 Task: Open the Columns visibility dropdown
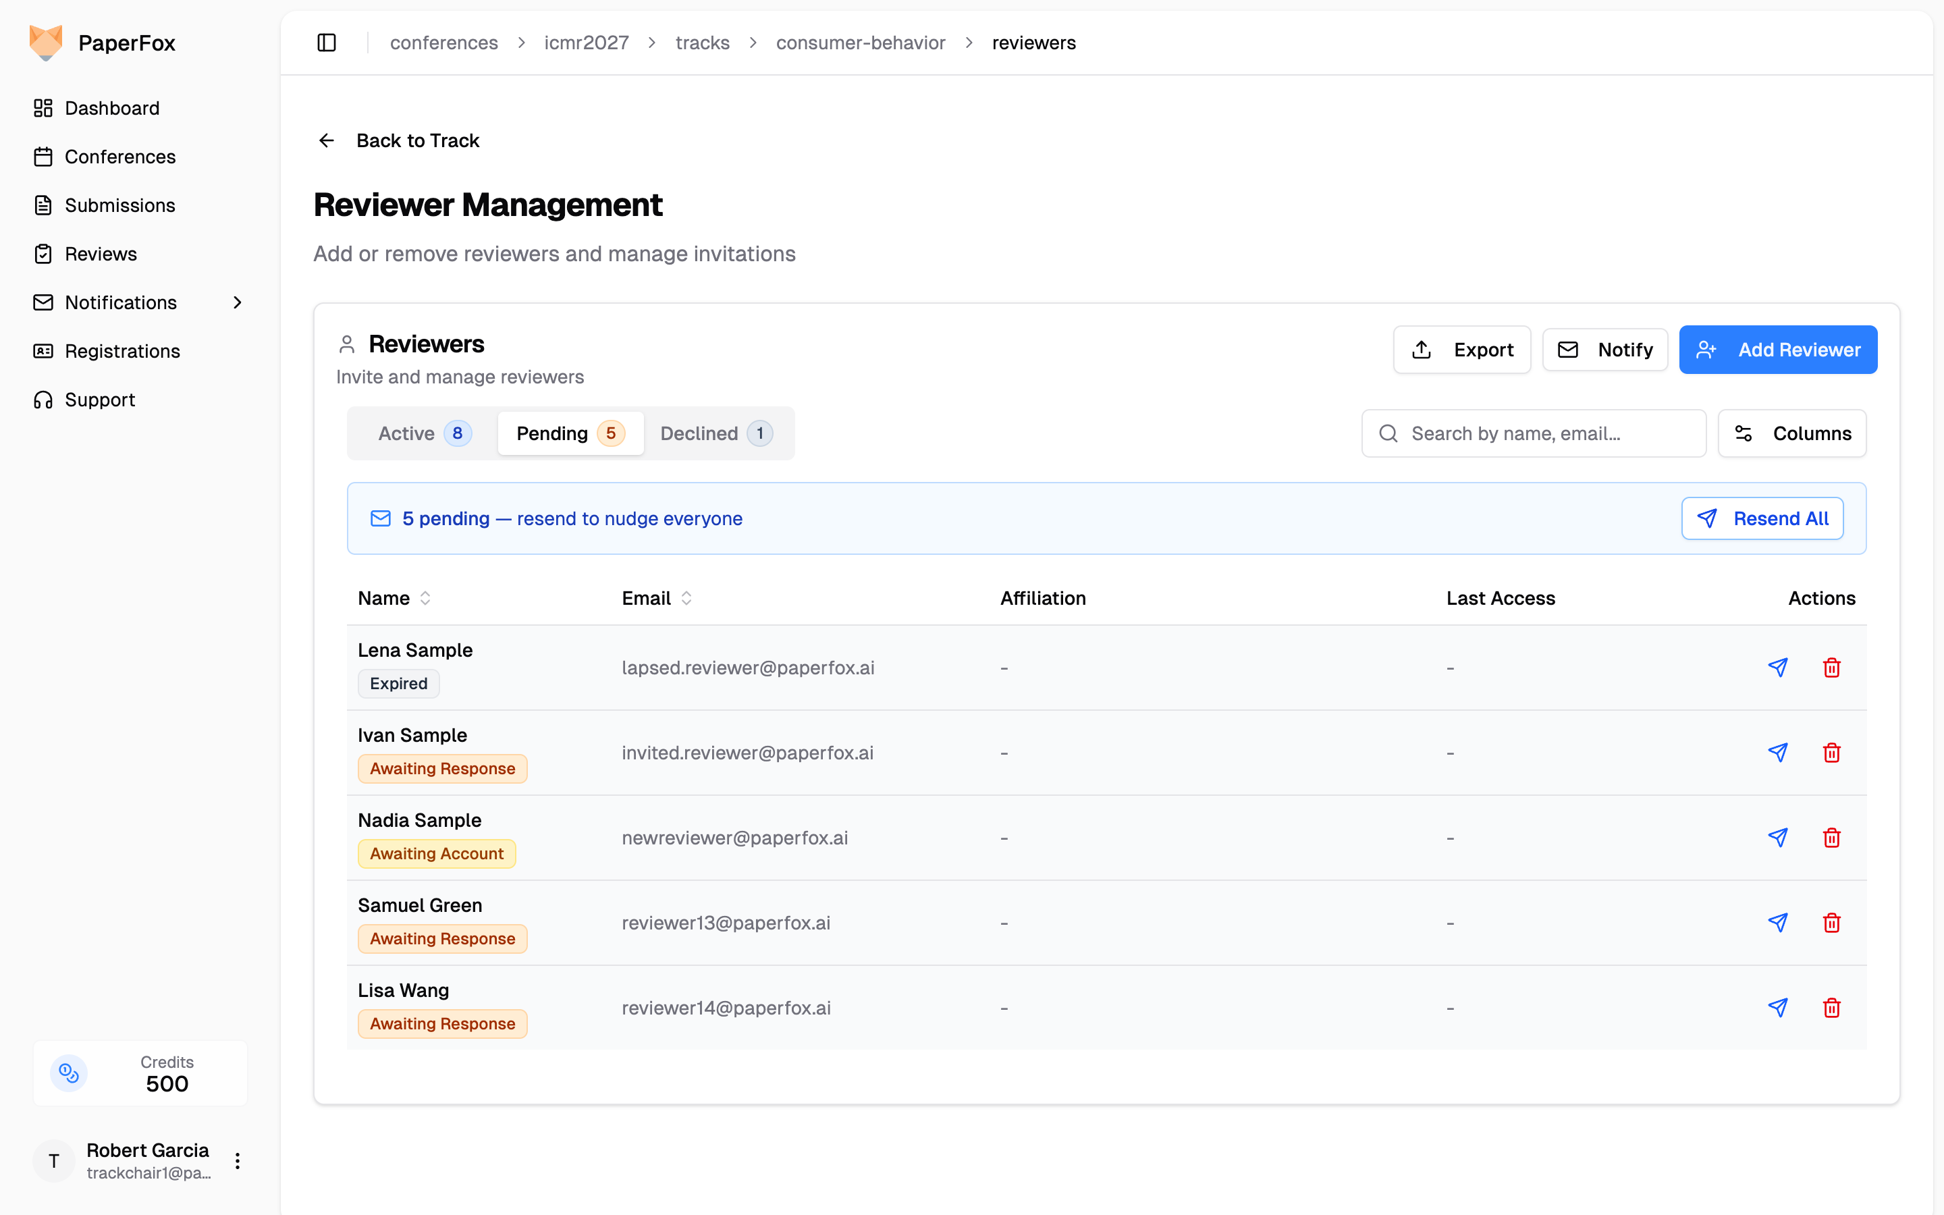pyautogui.click(x=1791, y=433)
